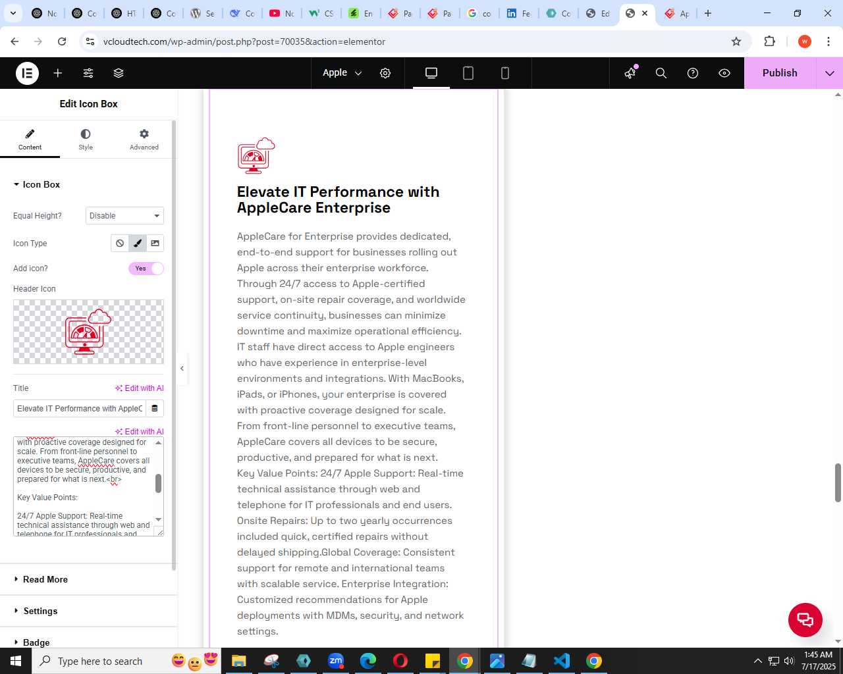The height and width of the screenshot is (674, 843).
Task: Select no icon type option
Action: 120,244
